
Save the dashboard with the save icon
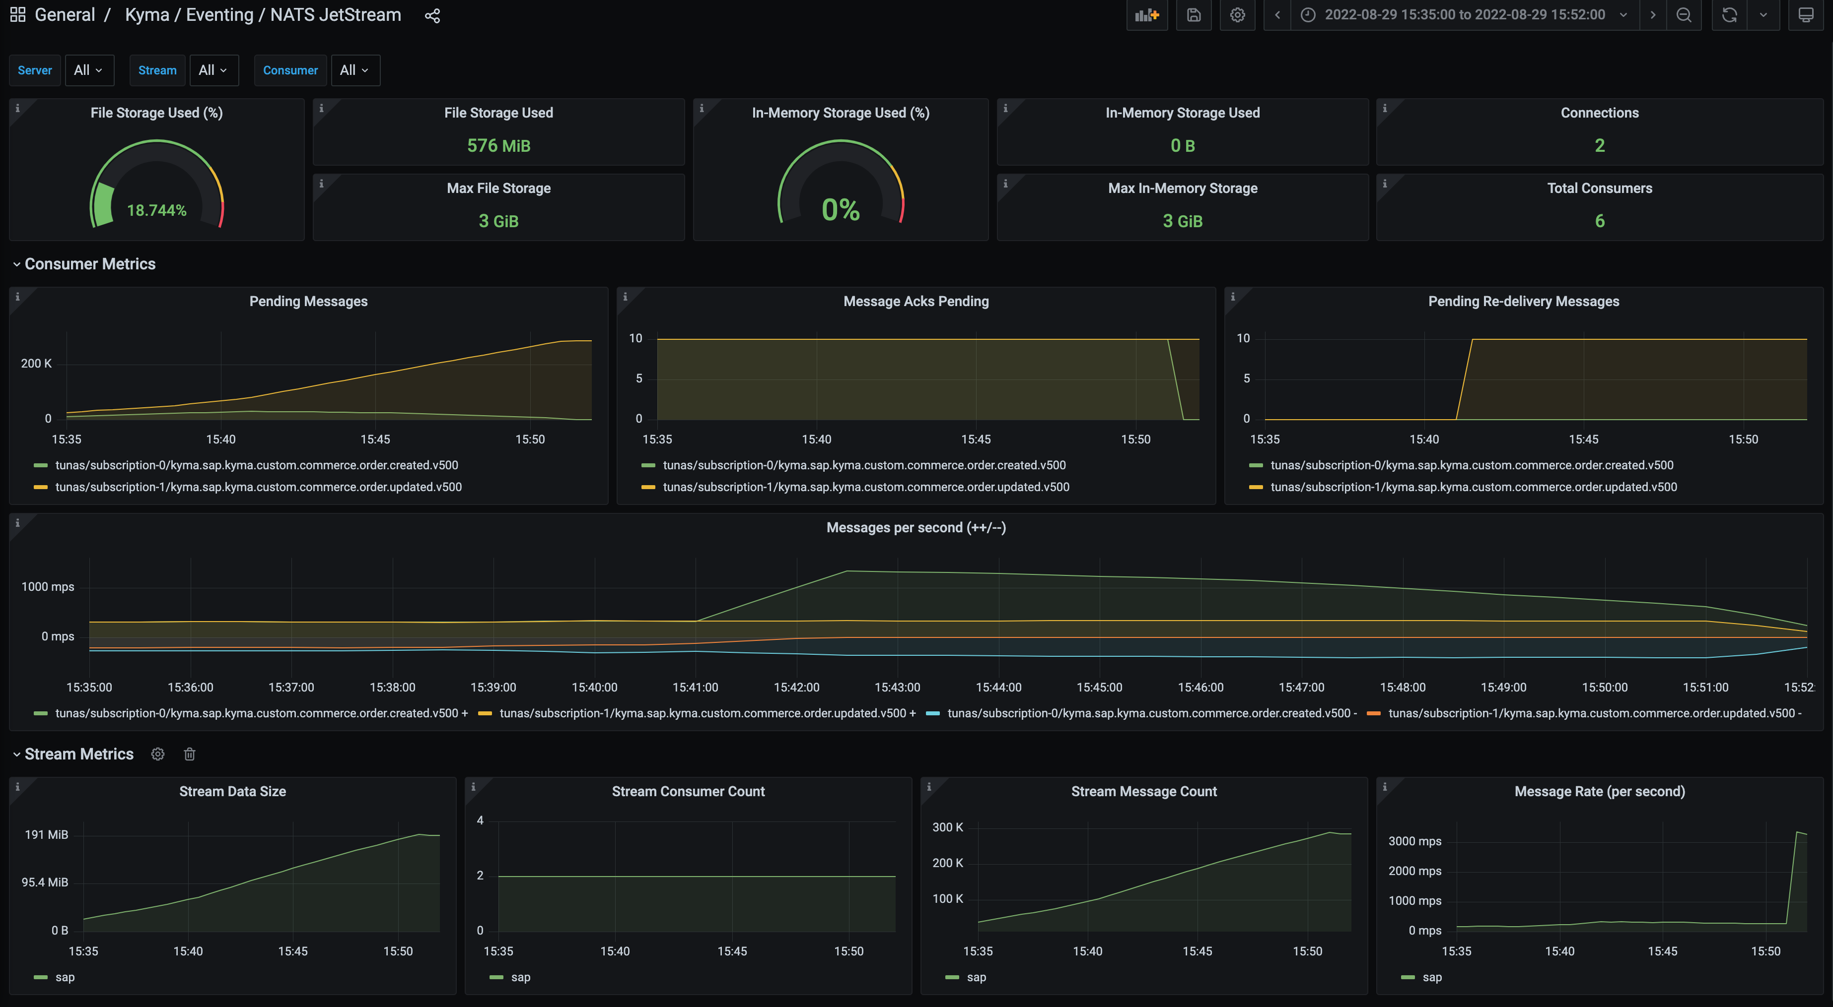[1194, 15]
